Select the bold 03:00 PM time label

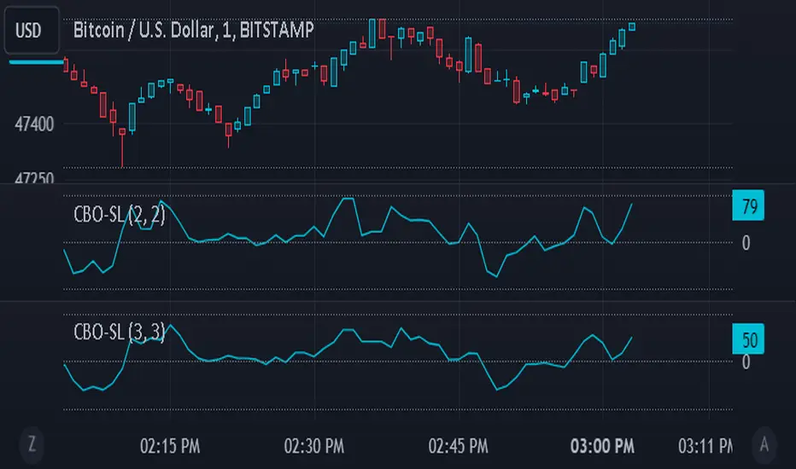pos(604,445)
